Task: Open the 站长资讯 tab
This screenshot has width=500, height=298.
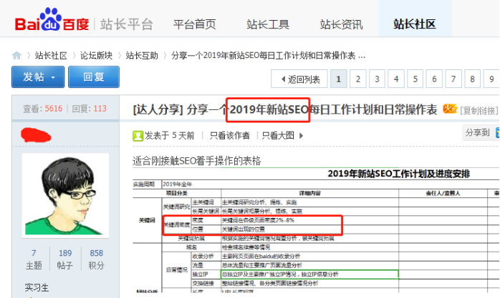Action: pyautogui.click(x=341, y=24)
